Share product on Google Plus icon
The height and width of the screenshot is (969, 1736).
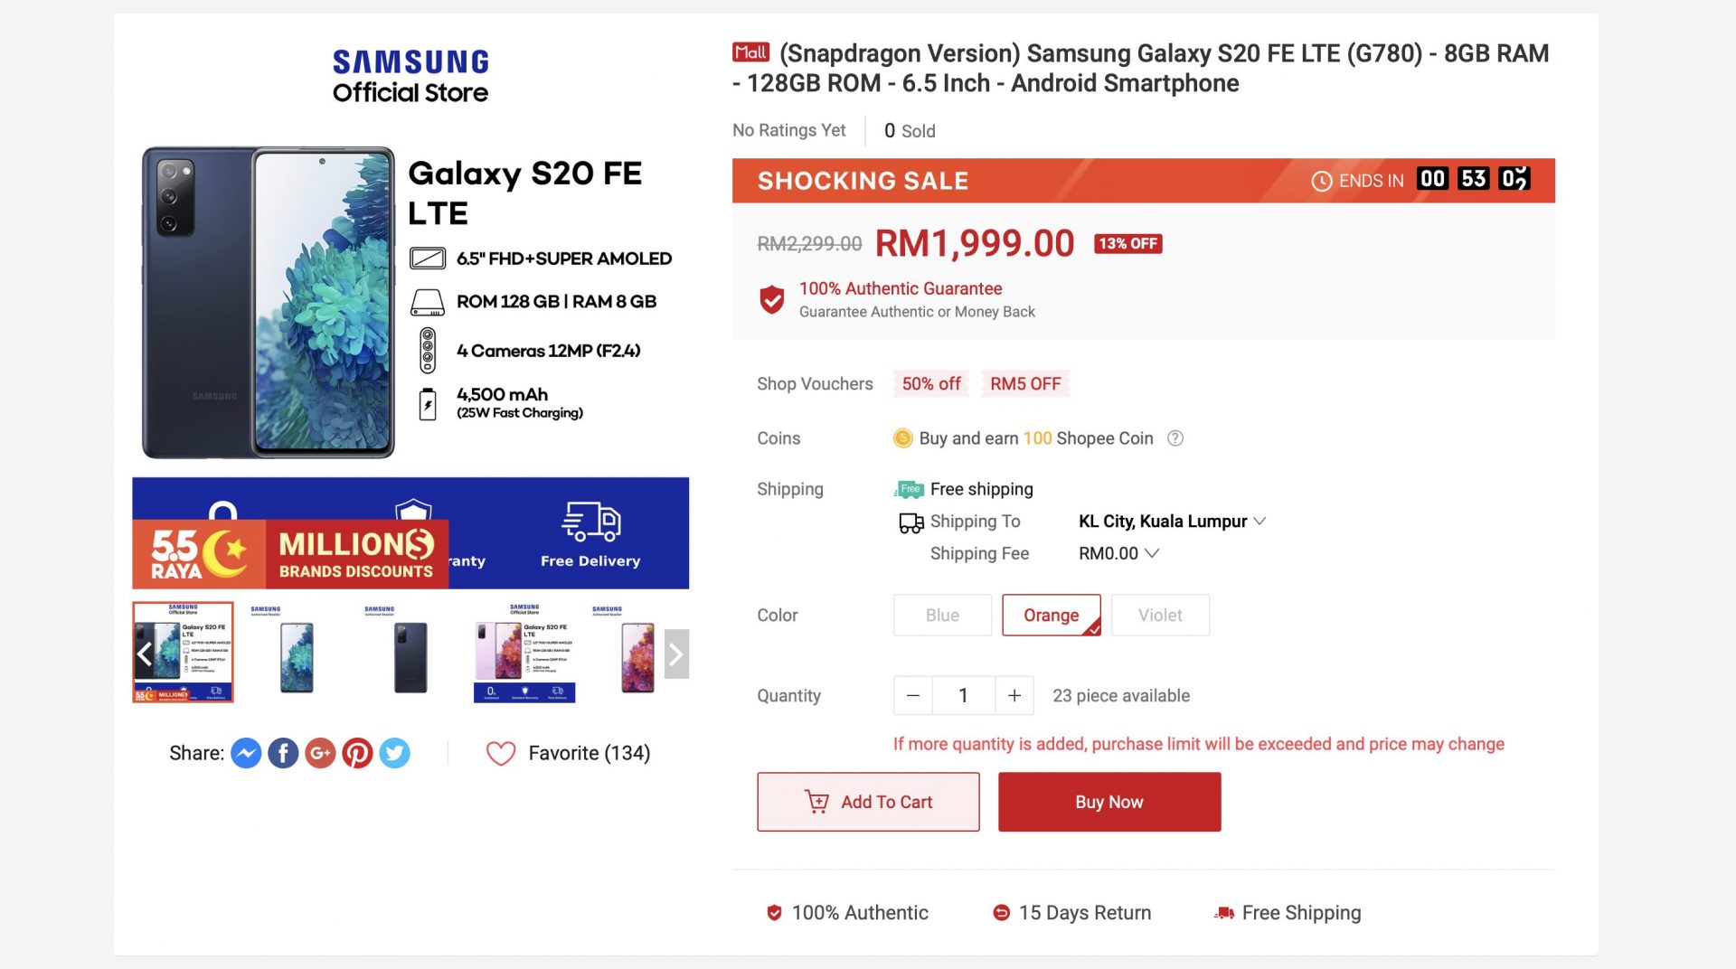[320, 753]
